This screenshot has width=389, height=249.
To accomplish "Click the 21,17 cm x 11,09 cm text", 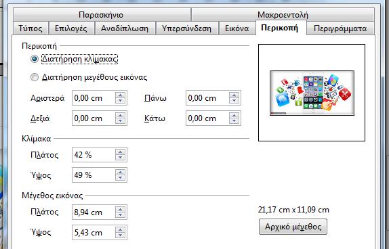I will pyautogui.click(x=293, y=210).
